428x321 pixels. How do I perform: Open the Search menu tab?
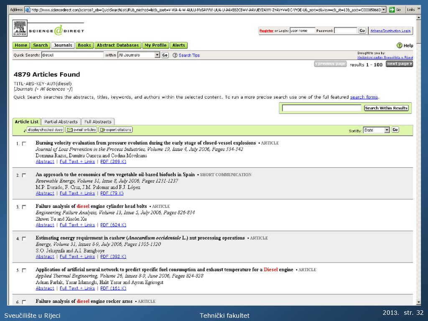pyautogui.click(x=41, y=45)
